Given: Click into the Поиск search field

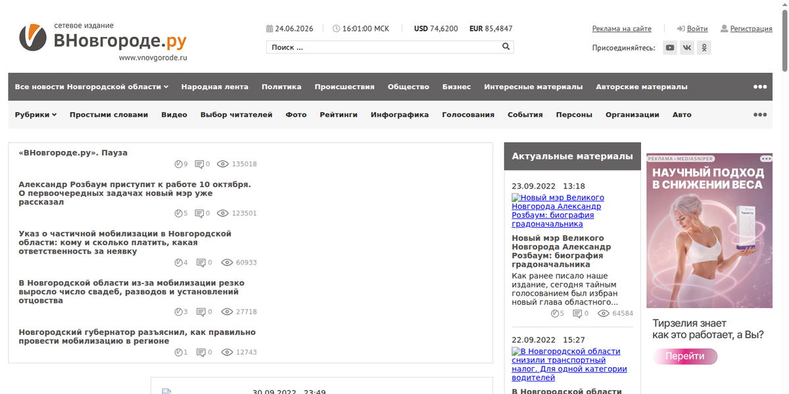Looking at the screenshot, I should pyautogui.click(x=383, y=47).
